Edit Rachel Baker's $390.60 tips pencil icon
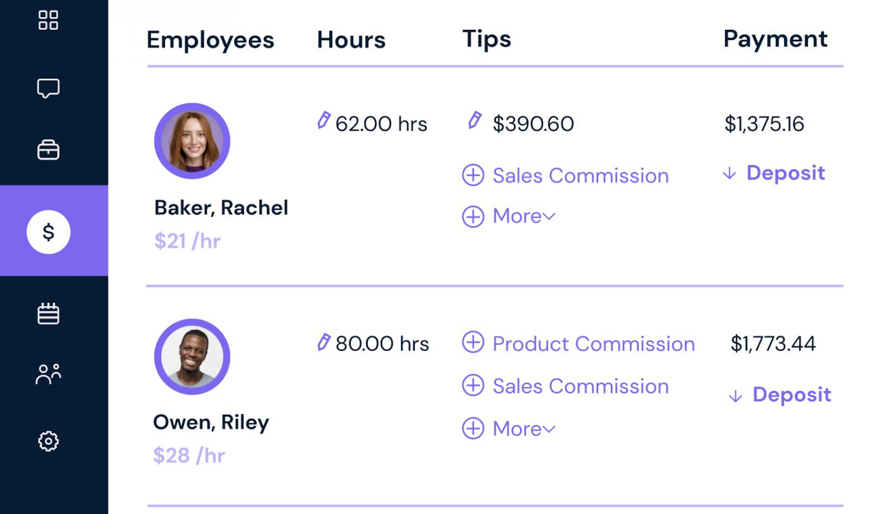The height and width of the screenshot is (514, 888). coord(474,120)
